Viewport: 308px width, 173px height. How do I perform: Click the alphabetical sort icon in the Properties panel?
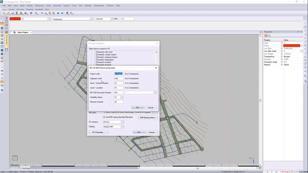pos(270,36)
